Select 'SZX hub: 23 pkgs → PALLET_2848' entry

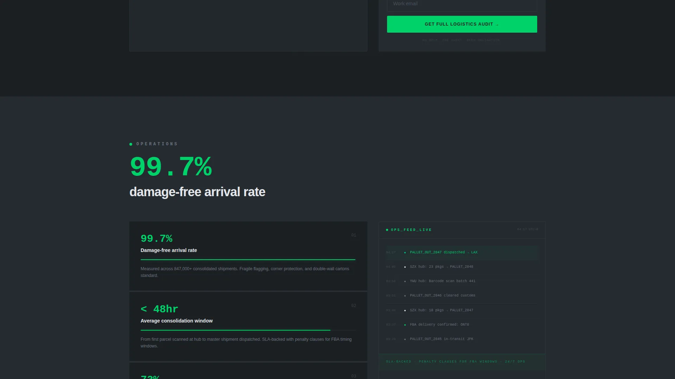coord(462,267)
